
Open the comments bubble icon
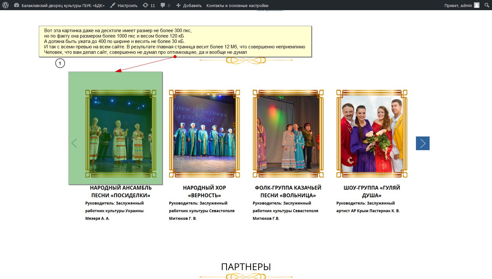coord(163,5)
